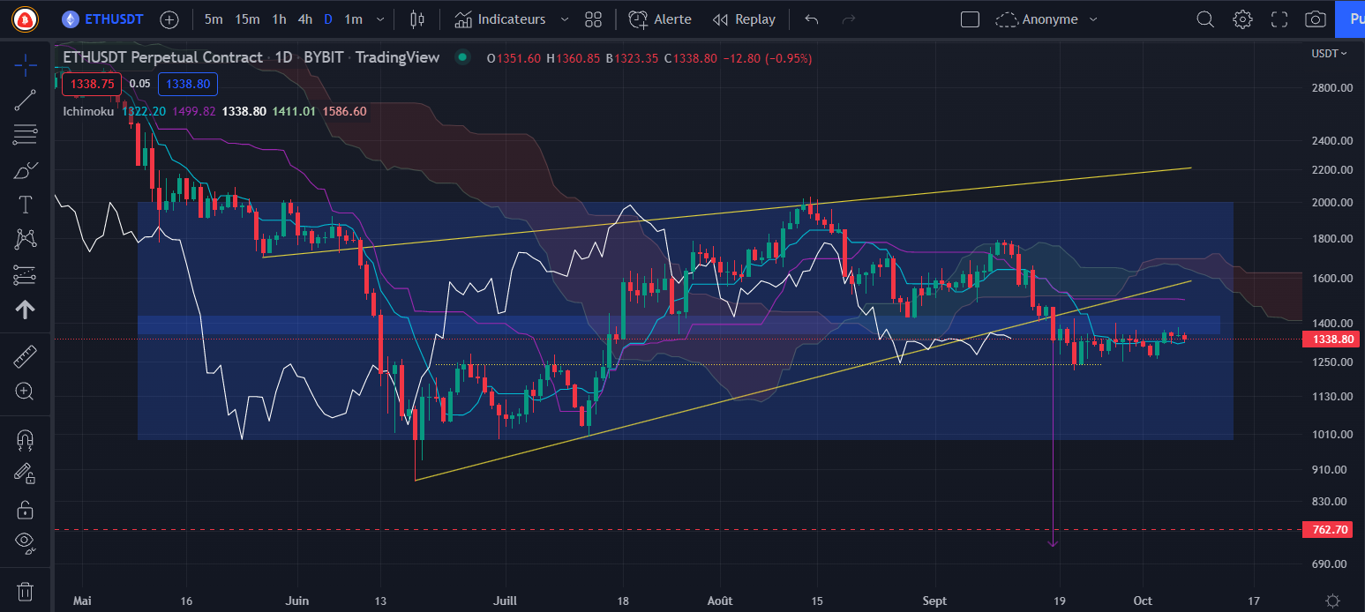Click the red 1338.75 price label

coord(91,84)
